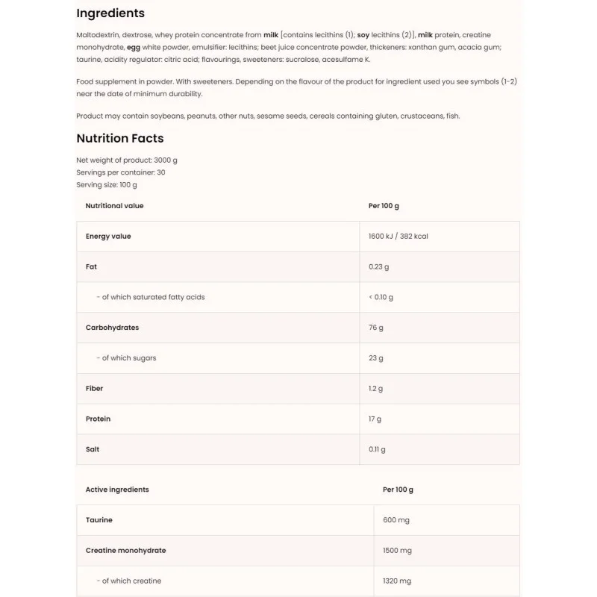Click the Nutritional value column header

pos(114,206)
